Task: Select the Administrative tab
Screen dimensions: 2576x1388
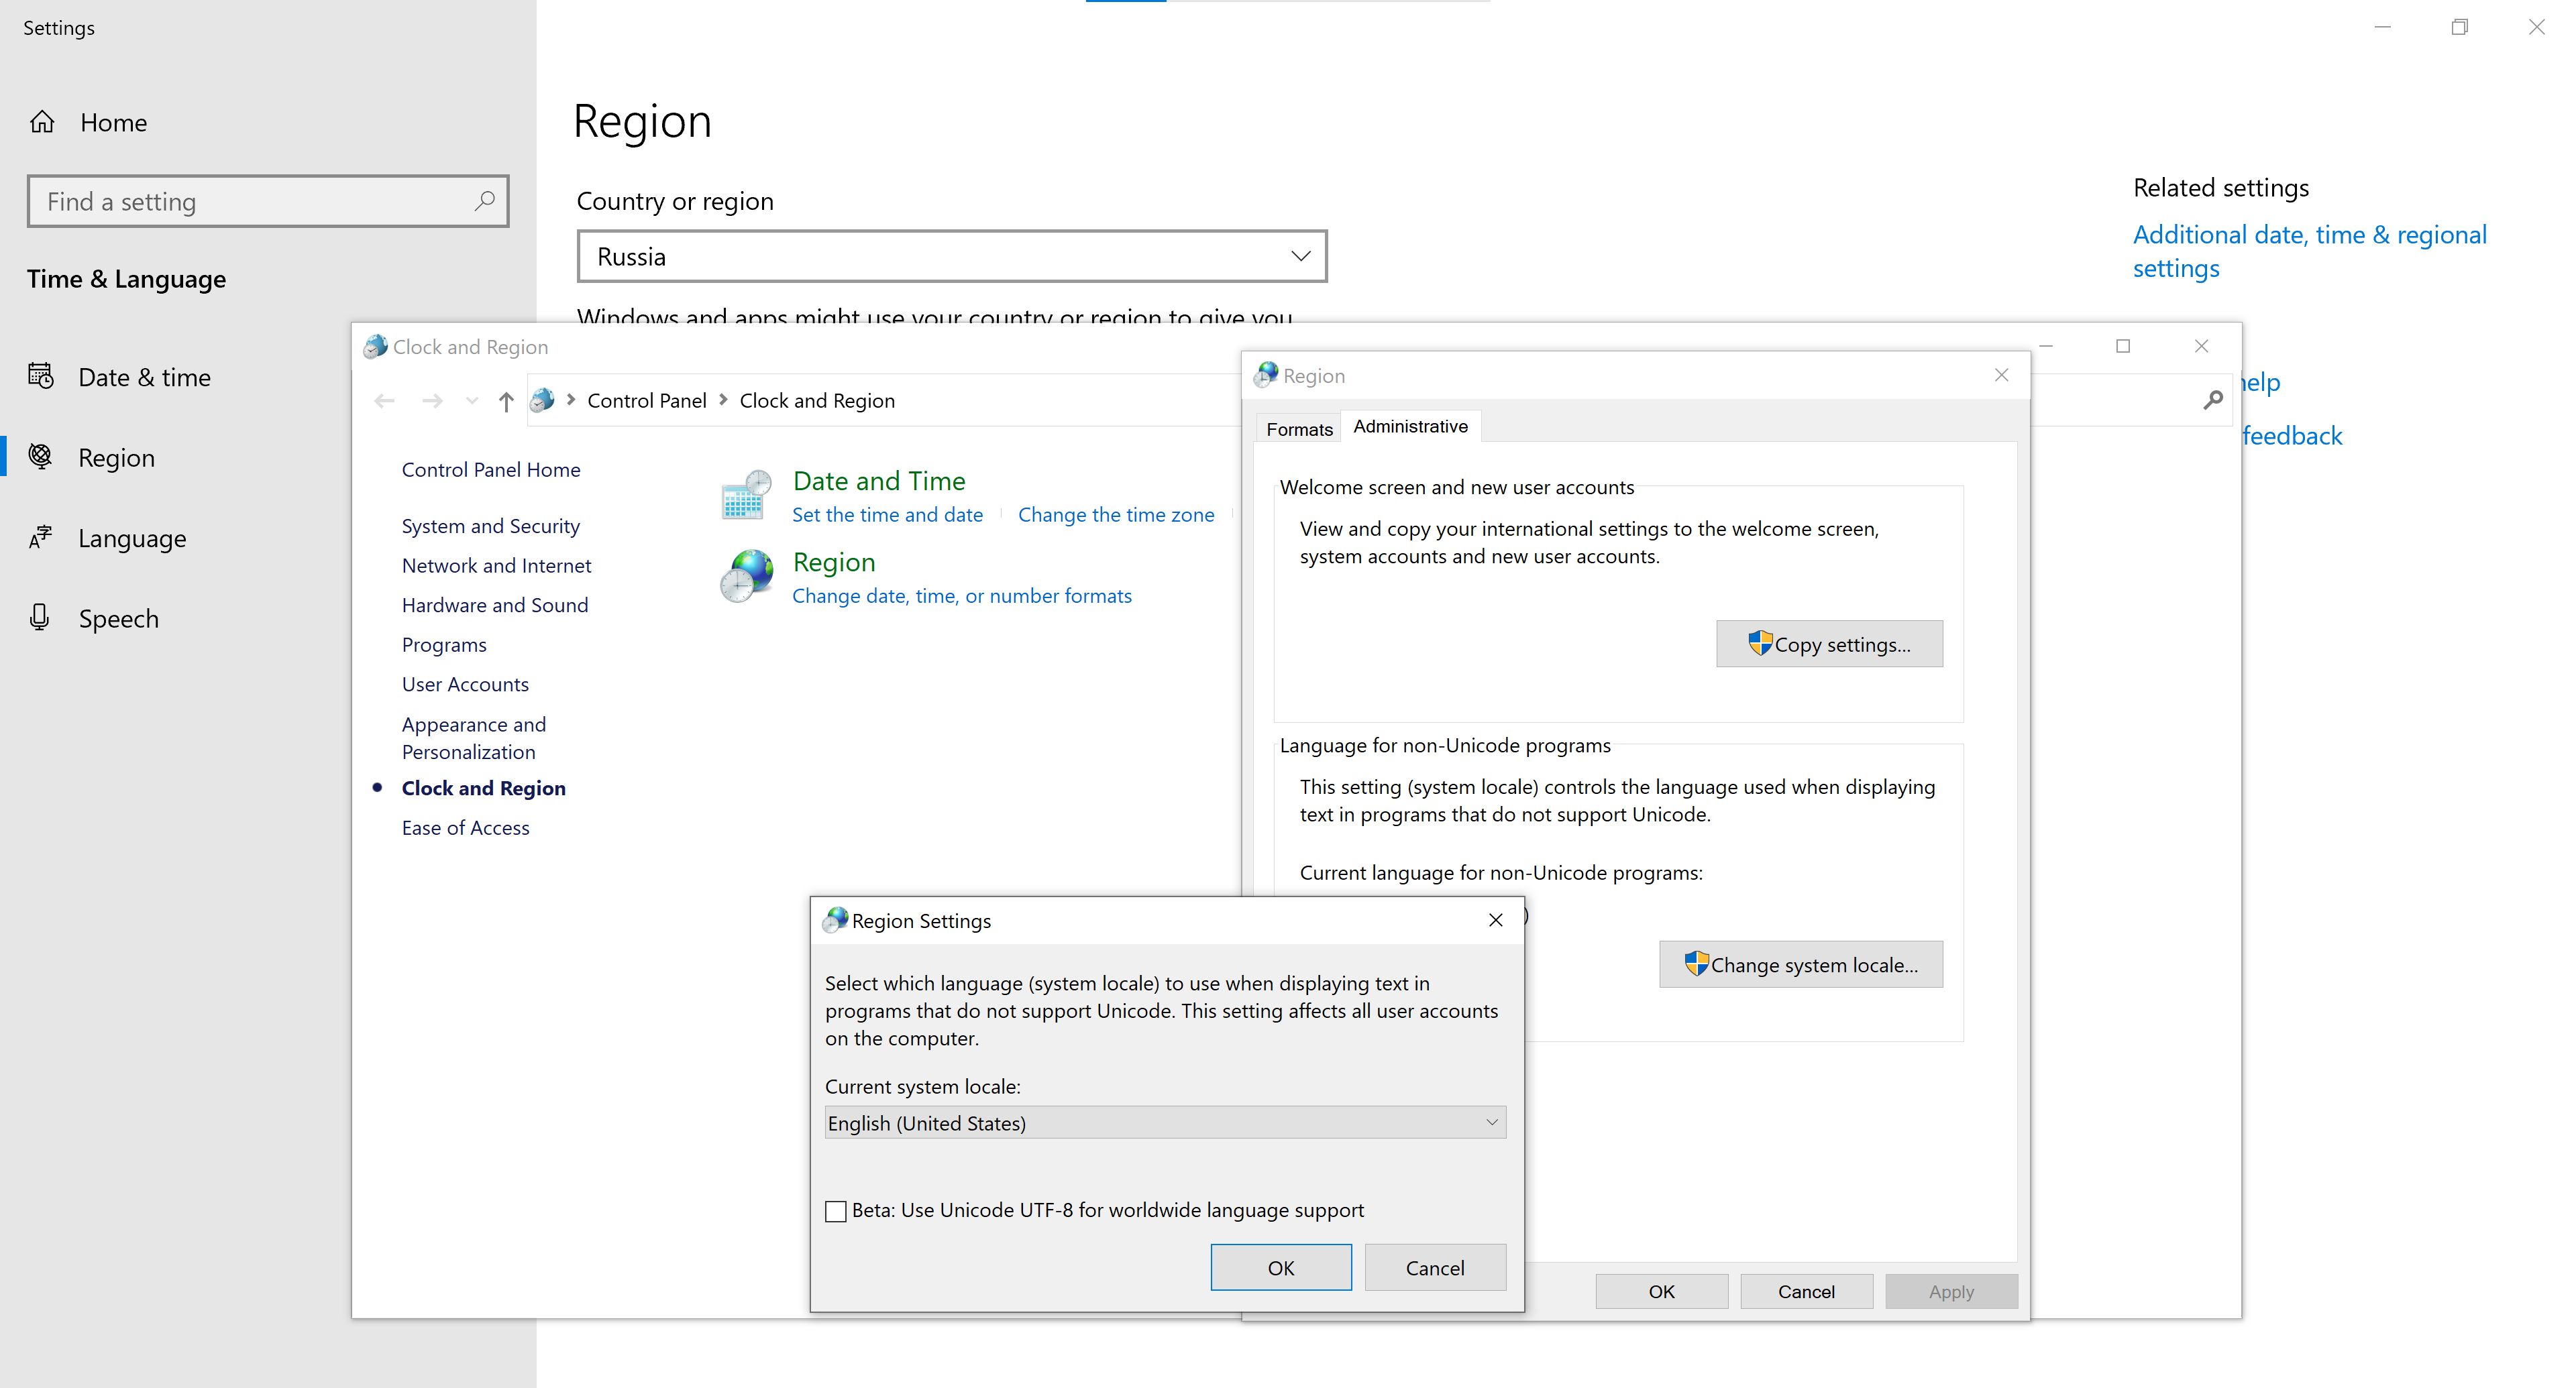Action: (x=1410, y=426)
